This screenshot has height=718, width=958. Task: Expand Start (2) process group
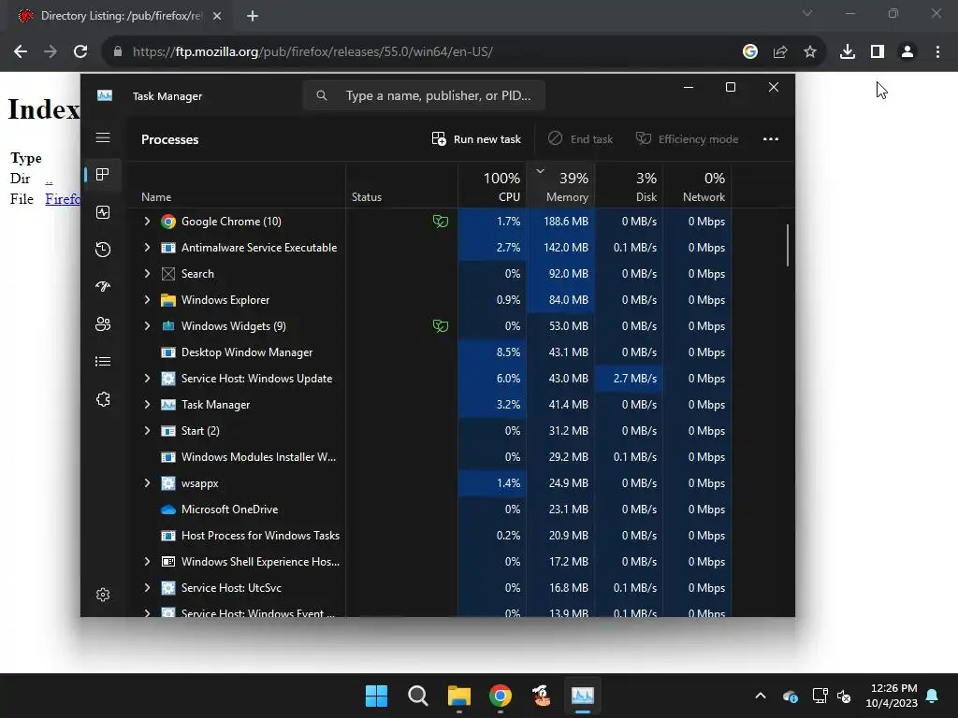pyautogui.click(x=147, y=430)
